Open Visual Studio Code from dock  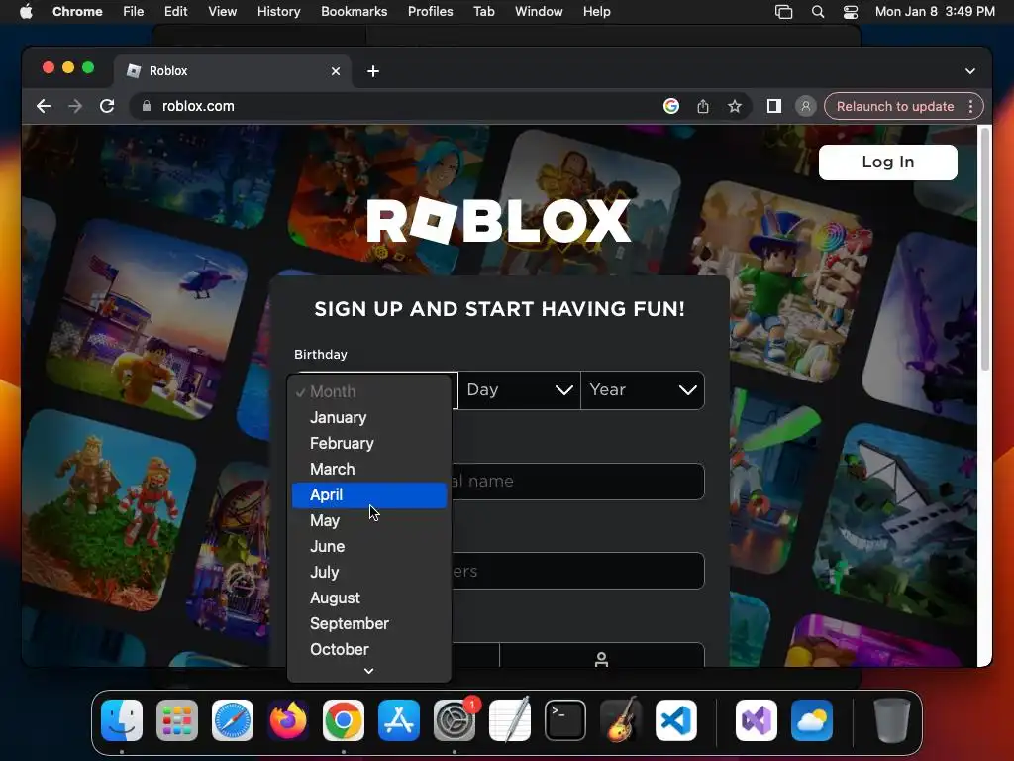click(676, 720)
